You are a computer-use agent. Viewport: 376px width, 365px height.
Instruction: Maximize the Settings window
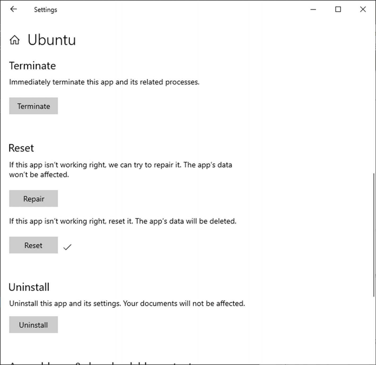click(x=338, y=9)
